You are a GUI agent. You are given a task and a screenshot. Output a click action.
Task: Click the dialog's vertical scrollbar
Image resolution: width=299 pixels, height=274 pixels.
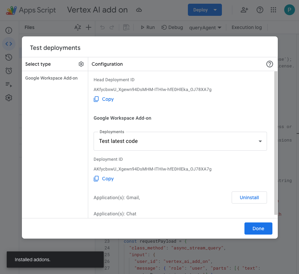[276, 142]
